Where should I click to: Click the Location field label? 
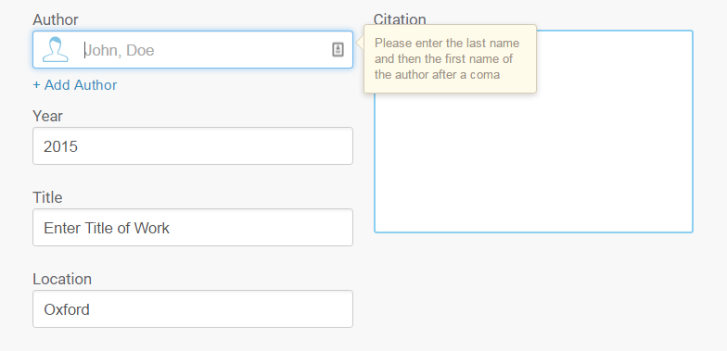coord(62,279)
